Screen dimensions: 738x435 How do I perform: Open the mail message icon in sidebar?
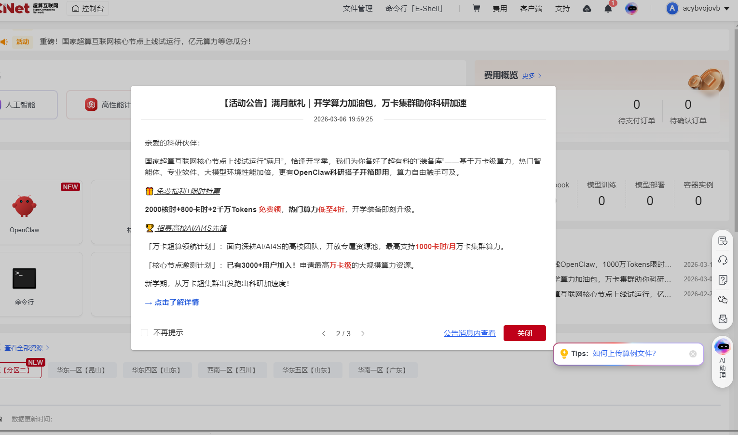(722, 318)
